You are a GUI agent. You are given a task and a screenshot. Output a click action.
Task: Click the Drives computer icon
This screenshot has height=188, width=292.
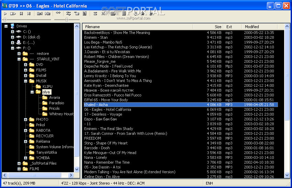(x=12, y=26)
